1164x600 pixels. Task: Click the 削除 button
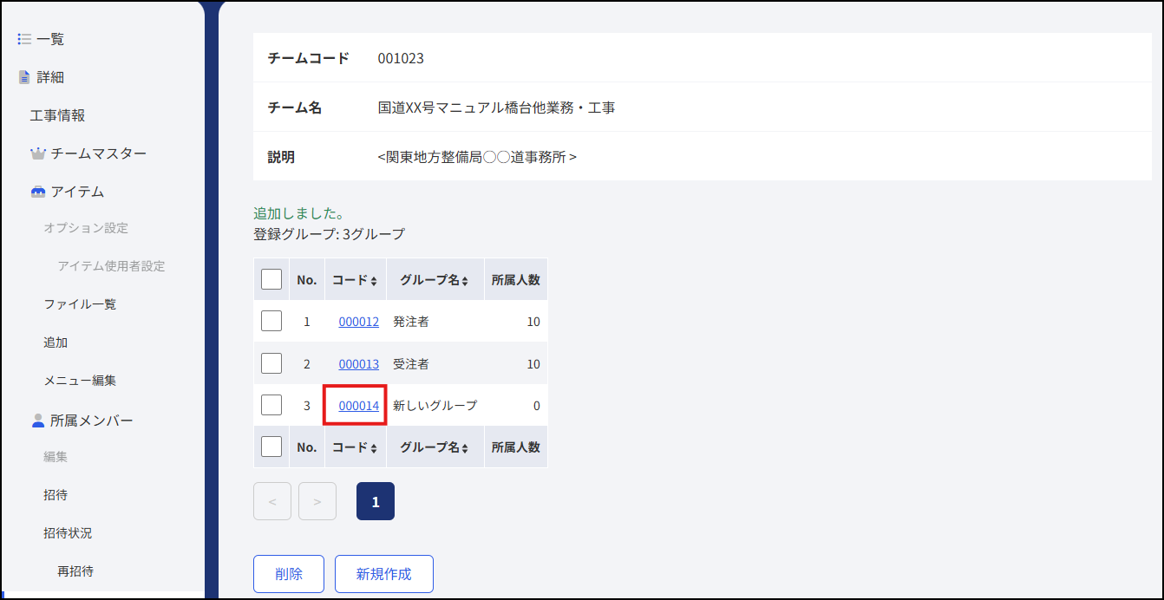(x=289, y=574)
